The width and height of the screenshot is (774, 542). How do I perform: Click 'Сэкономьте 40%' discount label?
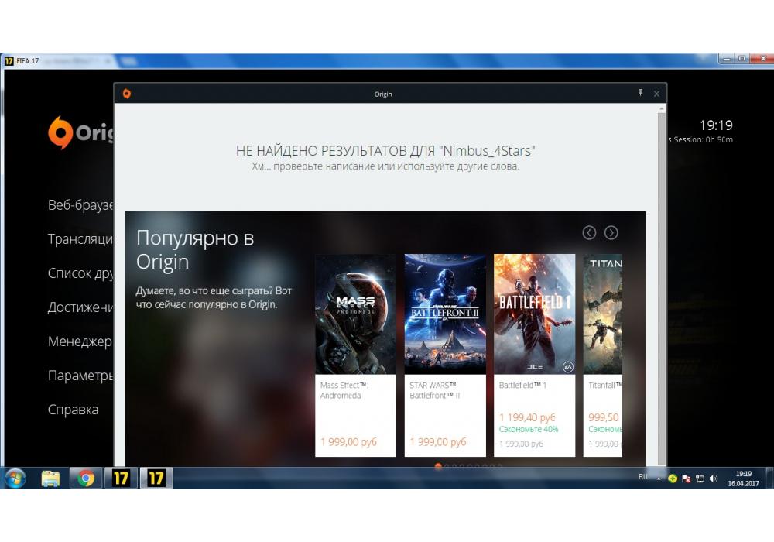coord(529,429)
